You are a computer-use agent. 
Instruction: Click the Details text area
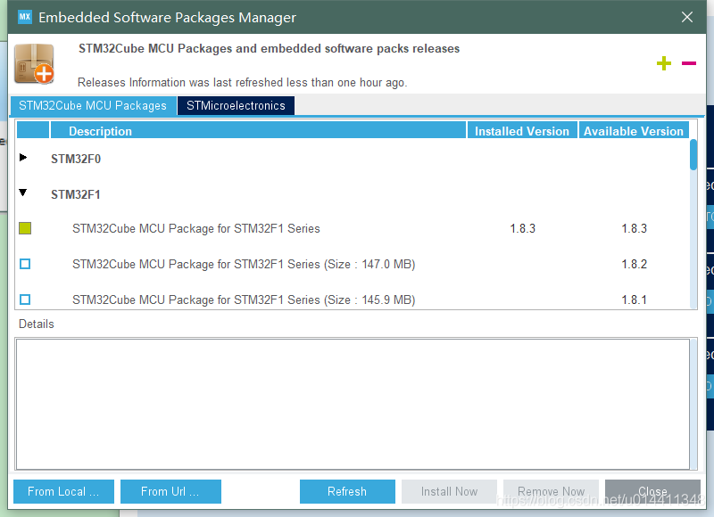[353, 404]
